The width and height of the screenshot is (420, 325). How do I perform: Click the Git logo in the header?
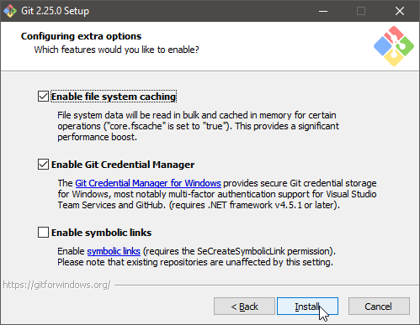394,46
